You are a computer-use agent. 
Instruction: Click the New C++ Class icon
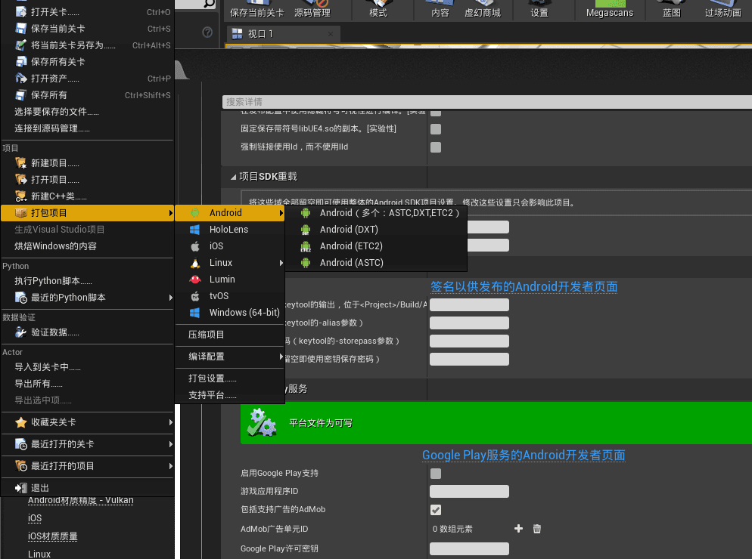21,196
